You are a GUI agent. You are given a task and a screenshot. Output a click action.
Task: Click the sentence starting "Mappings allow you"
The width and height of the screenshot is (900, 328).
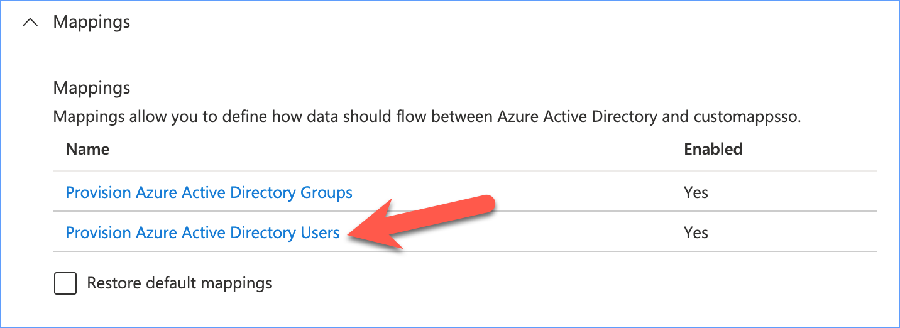427,118
